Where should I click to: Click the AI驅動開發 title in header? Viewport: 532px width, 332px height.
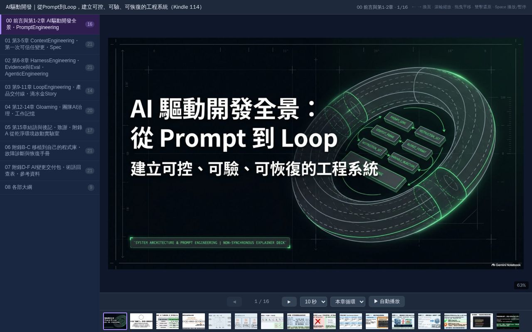click(105, 7)
